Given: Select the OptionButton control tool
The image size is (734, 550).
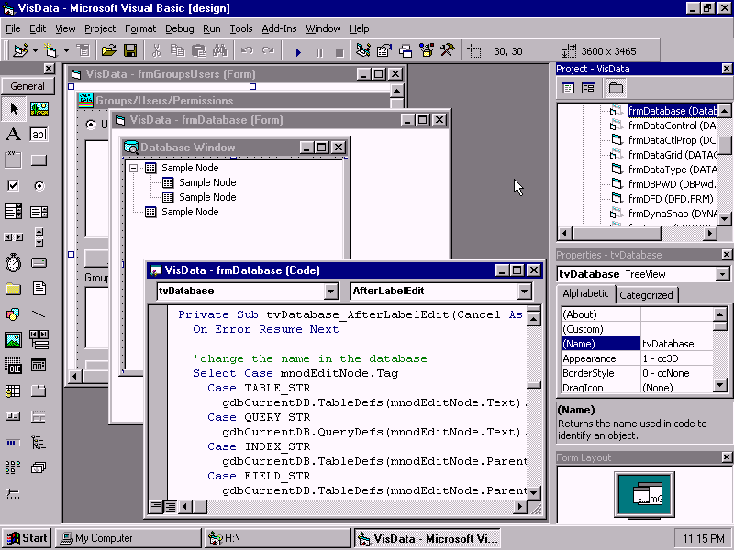Looking at the screenshot, I should click(39, 186).
